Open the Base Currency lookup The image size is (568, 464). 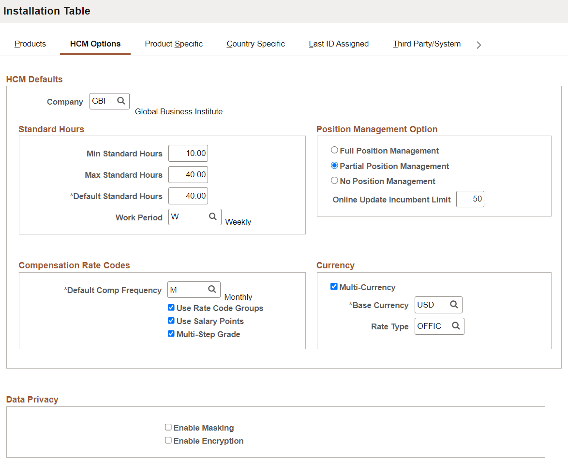[453, 305]
